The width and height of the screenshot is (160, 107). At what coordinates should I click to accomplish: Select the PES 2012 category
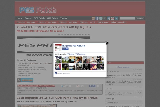52,22
